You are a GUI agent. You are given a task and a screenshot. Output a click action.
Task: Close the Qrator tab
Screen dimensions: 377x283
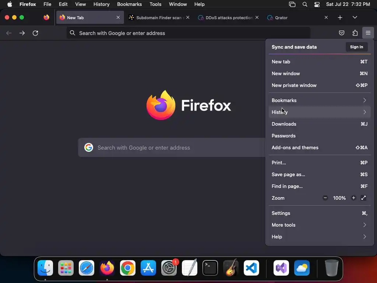coord(326,17)
